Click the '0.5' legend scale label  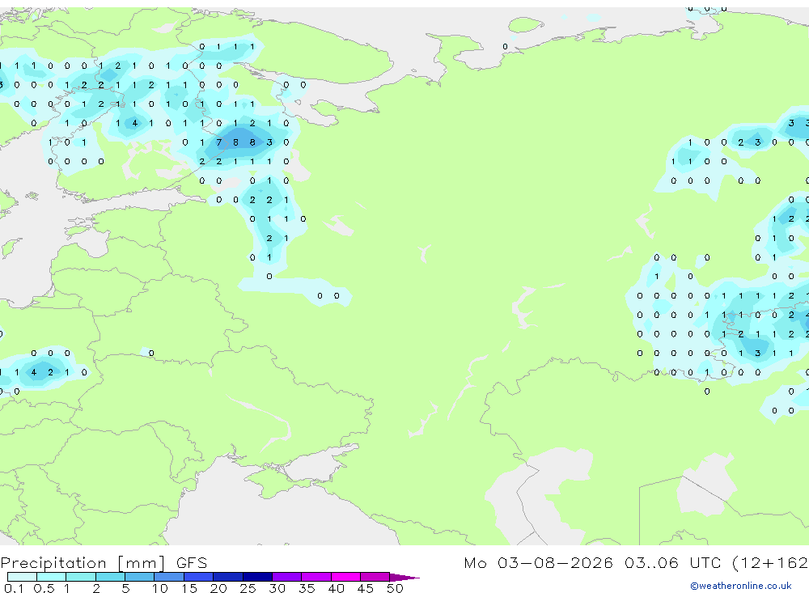(x=44, y=588)
